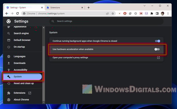Click Open your computer's proxy settings
The width and height of the screenshot is (177, 109).
(106, 57)
